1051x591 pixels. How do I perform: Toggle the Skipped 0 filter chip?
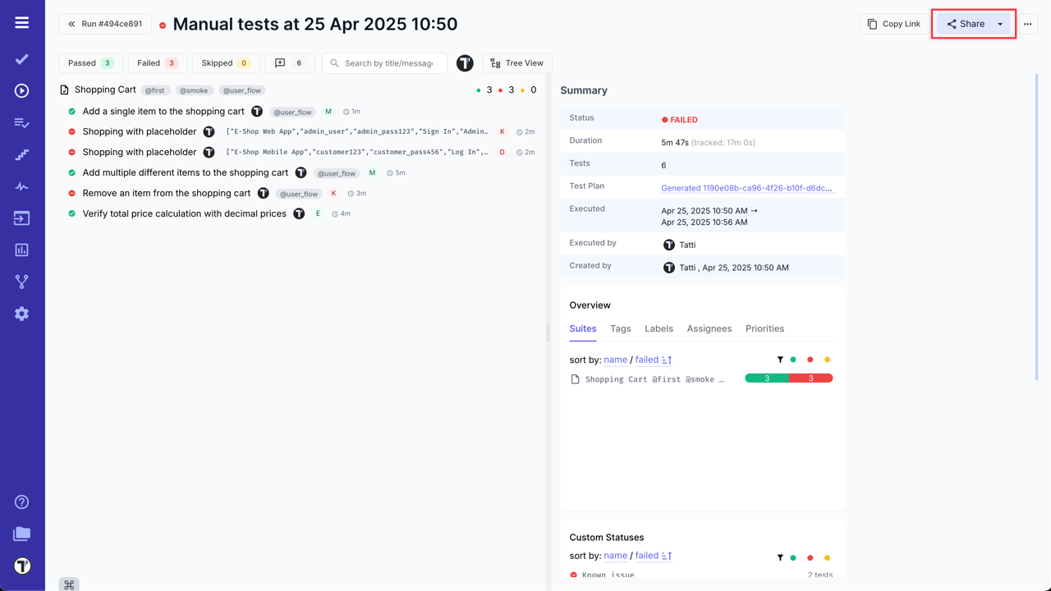click(x=225, y=62)
